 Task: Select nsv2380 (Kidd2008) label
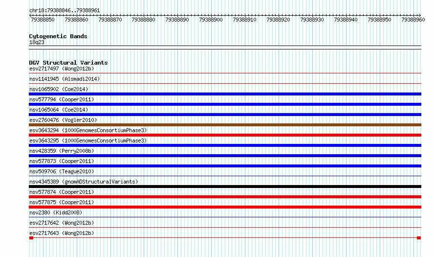pyautogui.click(x=56, y=212)
